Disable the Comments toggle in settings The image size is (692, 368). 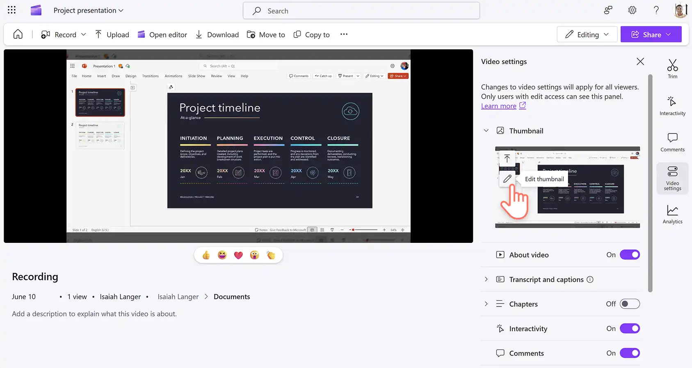[x=630, y=353]
